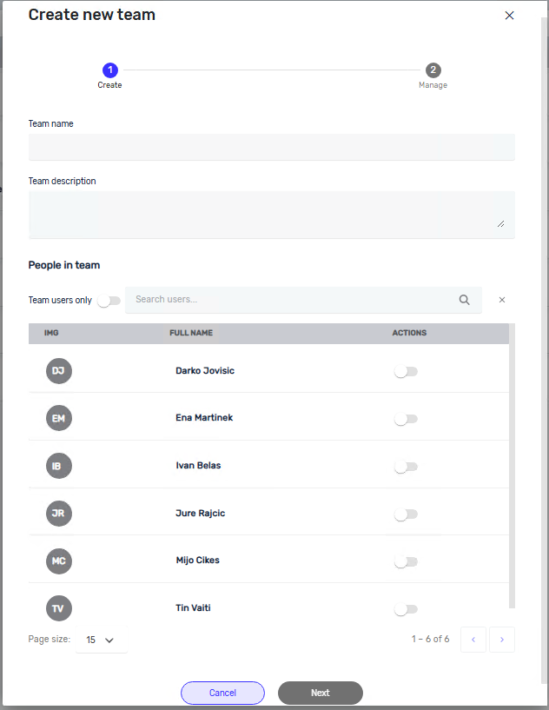This screenshot has height=710, width=549.
Task: Toggle Darko Jovisic into the team
Action: (x=406, y=372)
